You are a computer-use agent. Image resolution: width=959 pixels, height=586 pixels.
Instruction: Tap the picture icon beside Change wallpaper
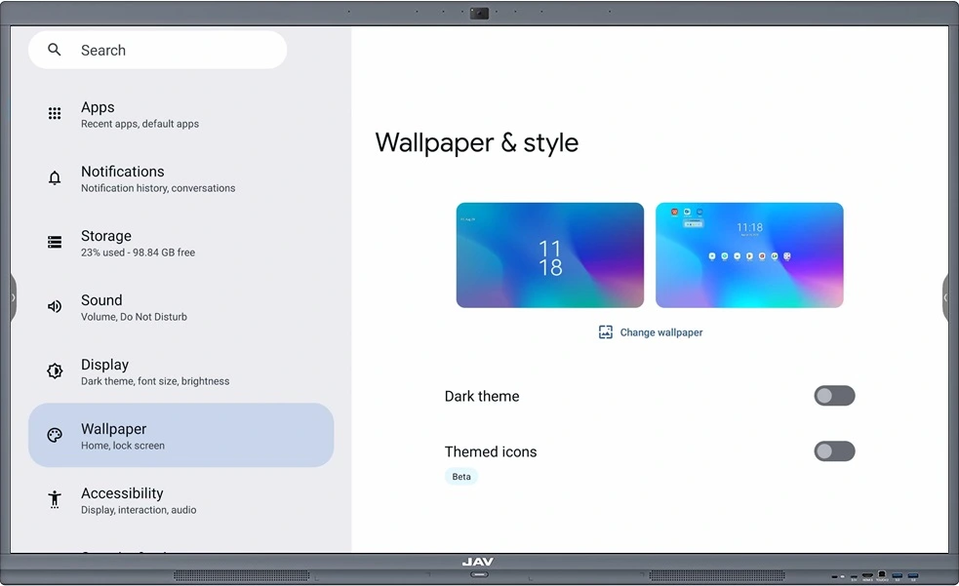point(605,332)
